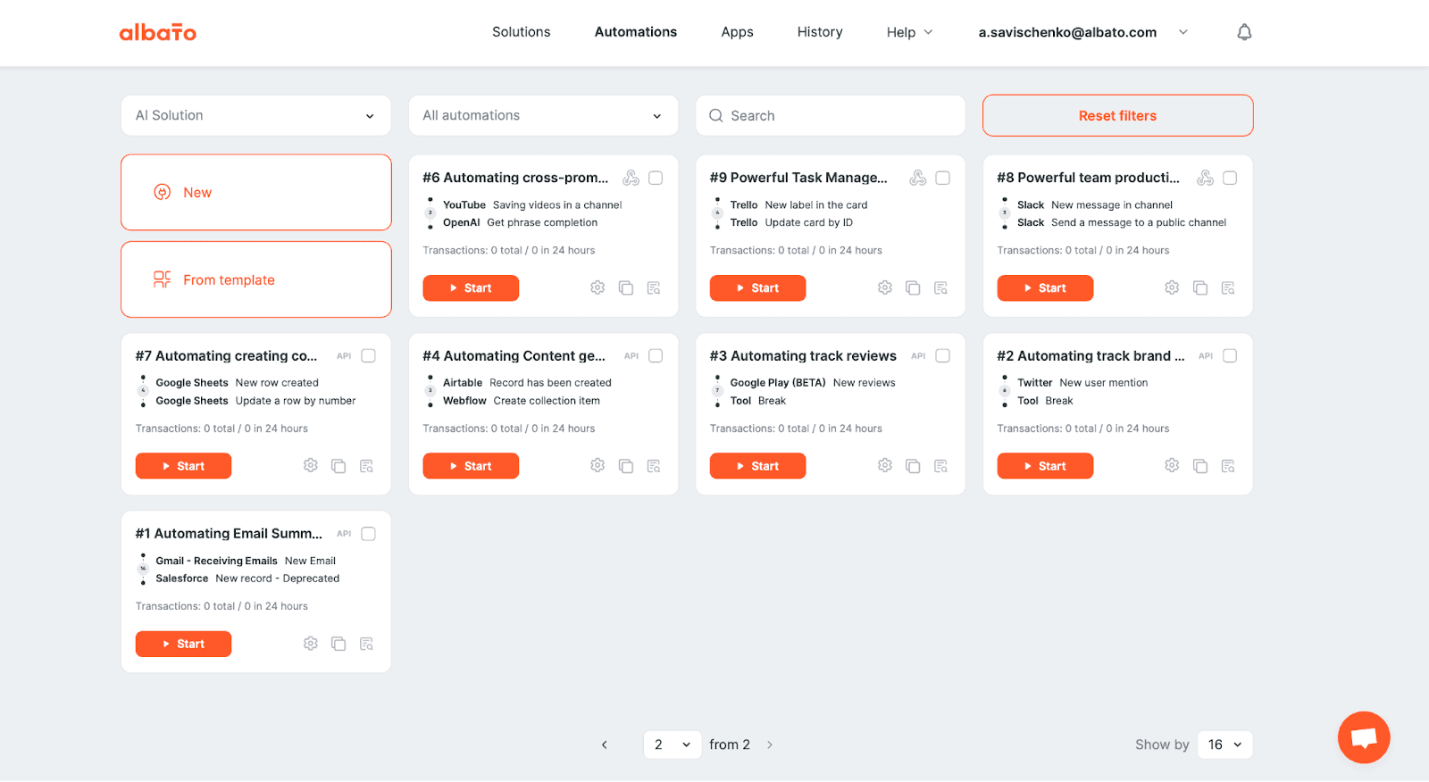Tick checkbox on #8 Powerful team producti

(1230, 178)
